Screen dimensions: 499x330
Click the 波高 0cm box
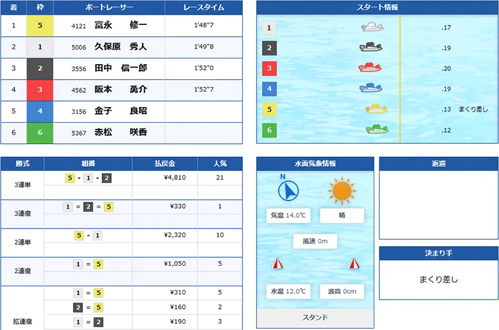click(x=342, y=291)
